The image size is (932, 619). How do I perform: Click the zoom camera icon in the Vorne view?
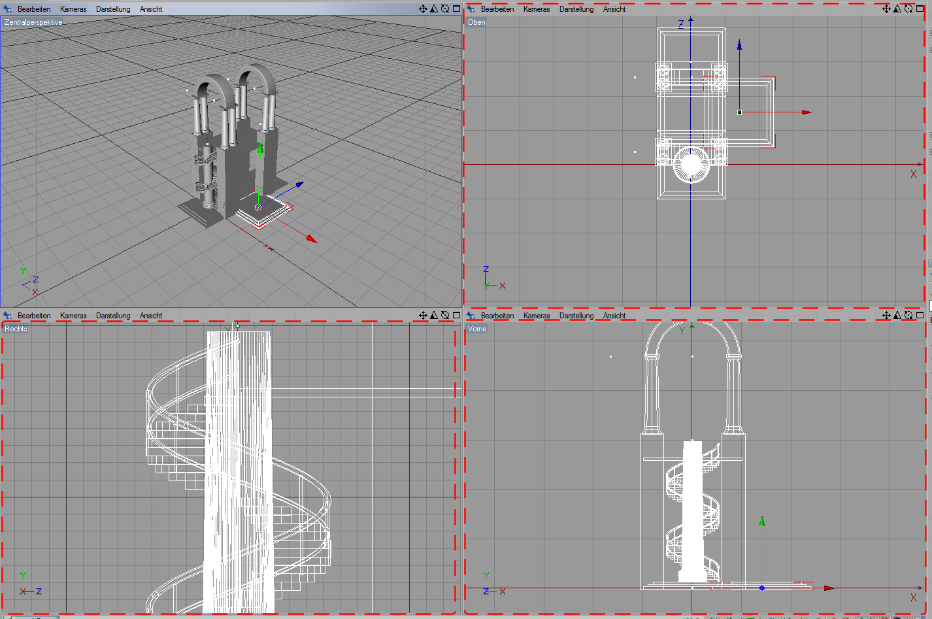[897, 315]
